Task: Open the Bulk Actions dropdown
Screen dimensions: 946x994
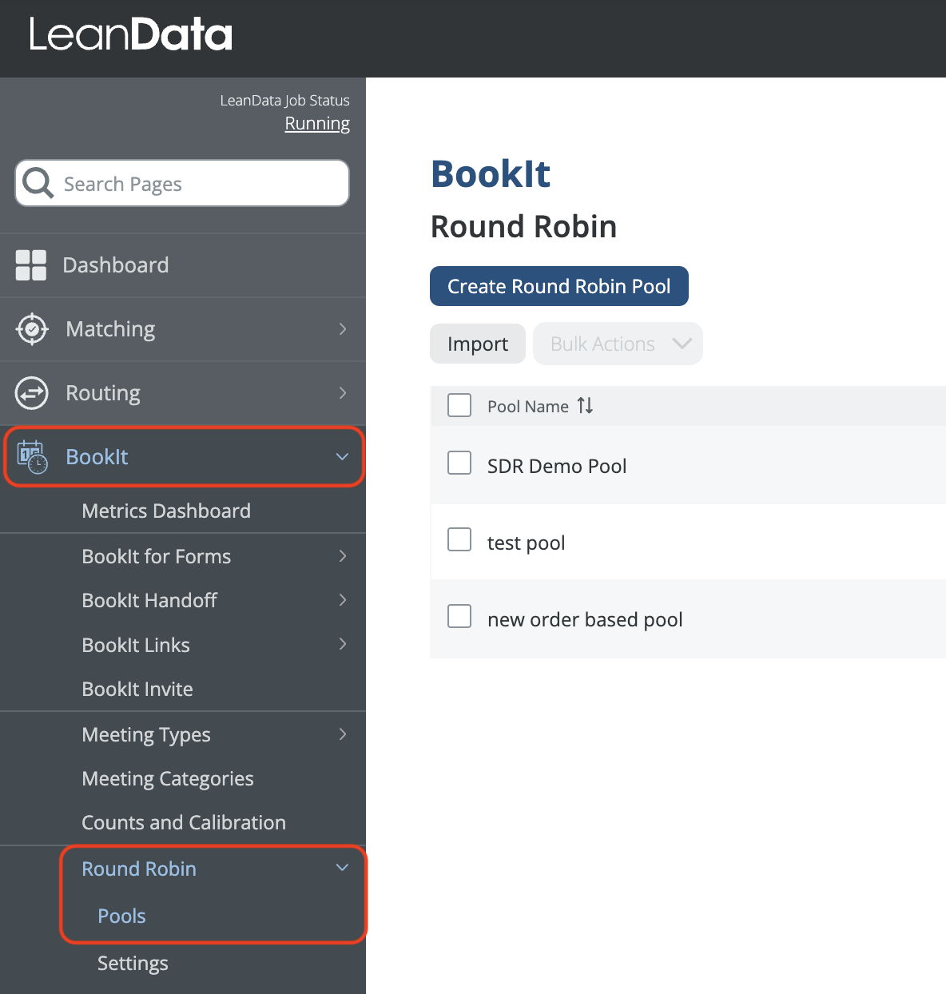Action: tap(618, 344)
